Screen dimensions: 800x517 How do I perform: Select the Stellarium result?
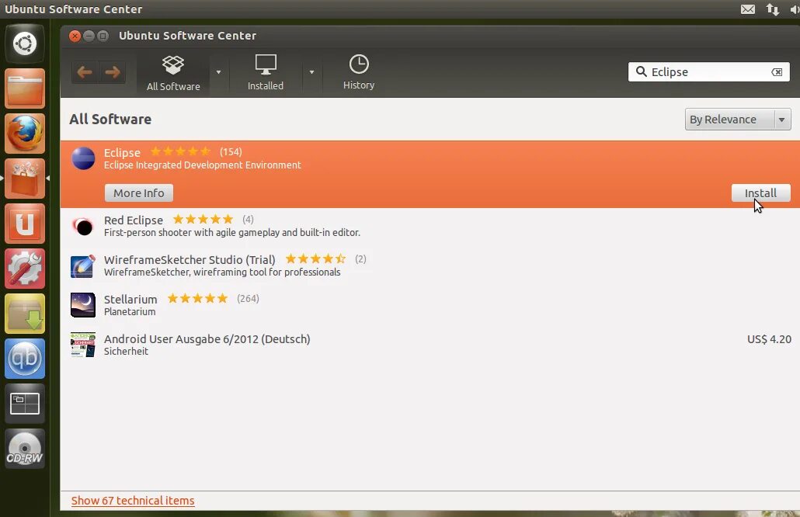430,305
